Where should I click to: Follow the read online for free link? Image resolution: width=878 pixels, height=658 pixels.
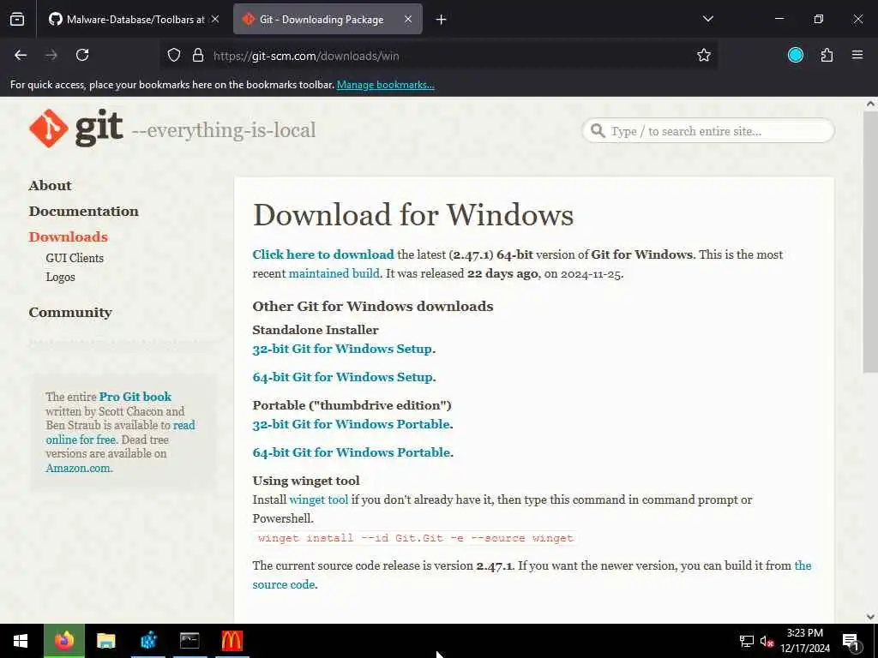click(x=81, y=440)
